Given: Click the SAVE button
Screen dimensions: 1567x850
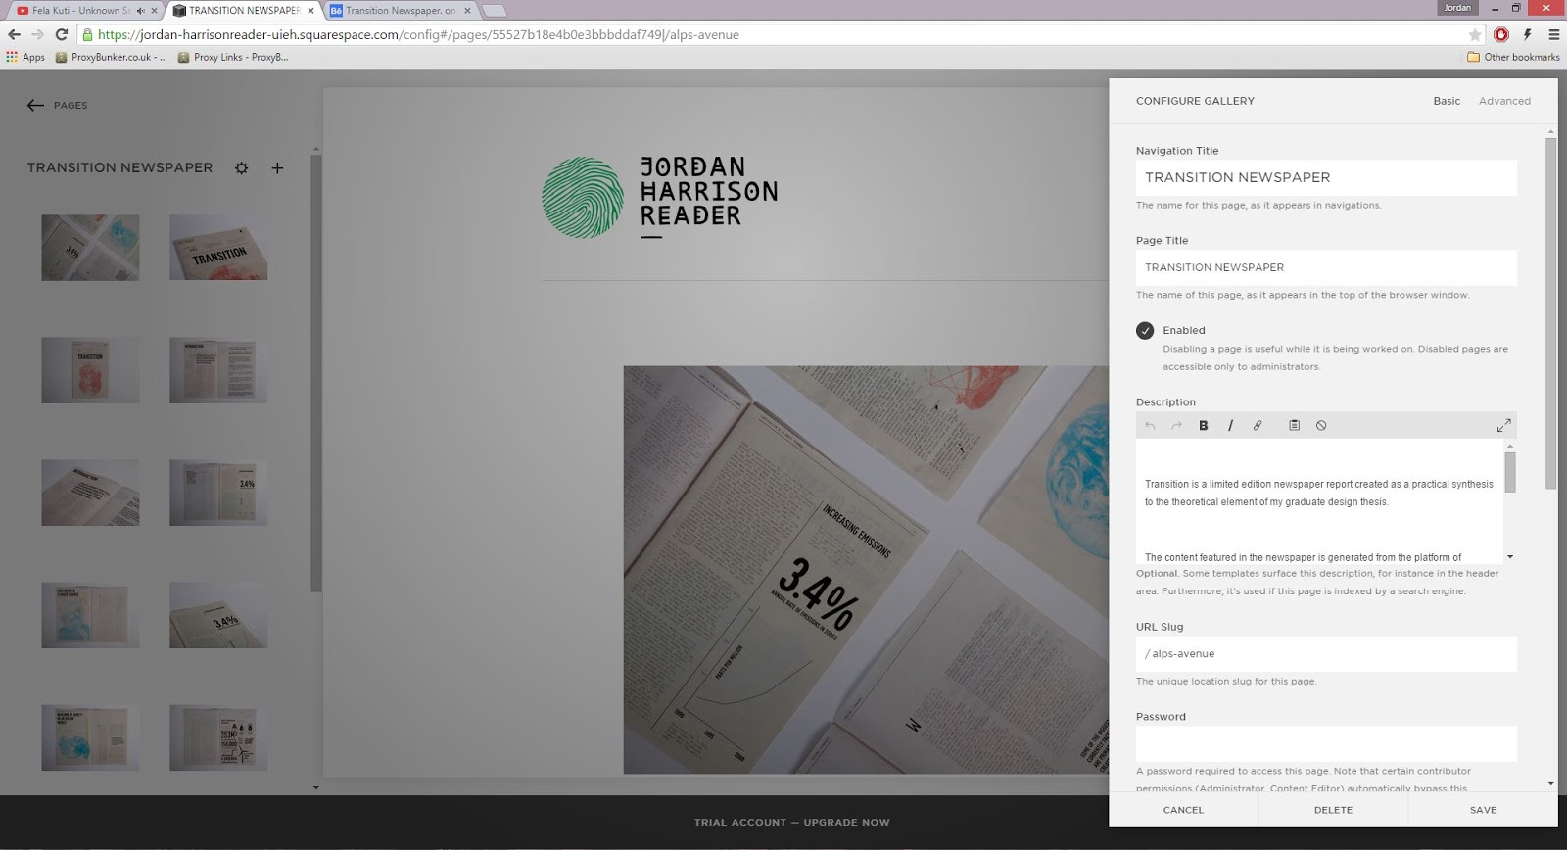Looking at the screenshot, I should 1483,810.
